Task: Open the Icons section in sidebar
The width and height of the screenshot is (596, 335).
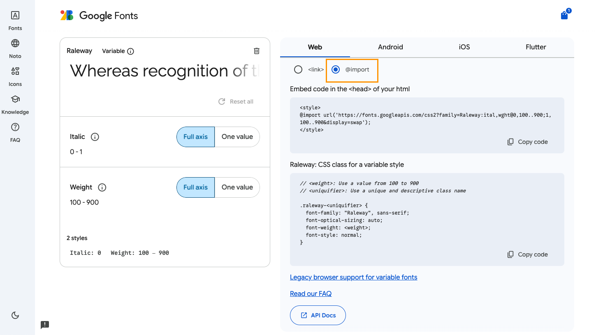Action: coord(15,77)
